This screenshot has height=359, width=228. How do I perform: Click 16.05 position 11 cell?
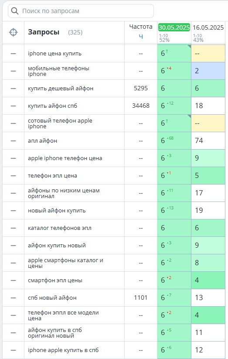click(x=208, y=333)
